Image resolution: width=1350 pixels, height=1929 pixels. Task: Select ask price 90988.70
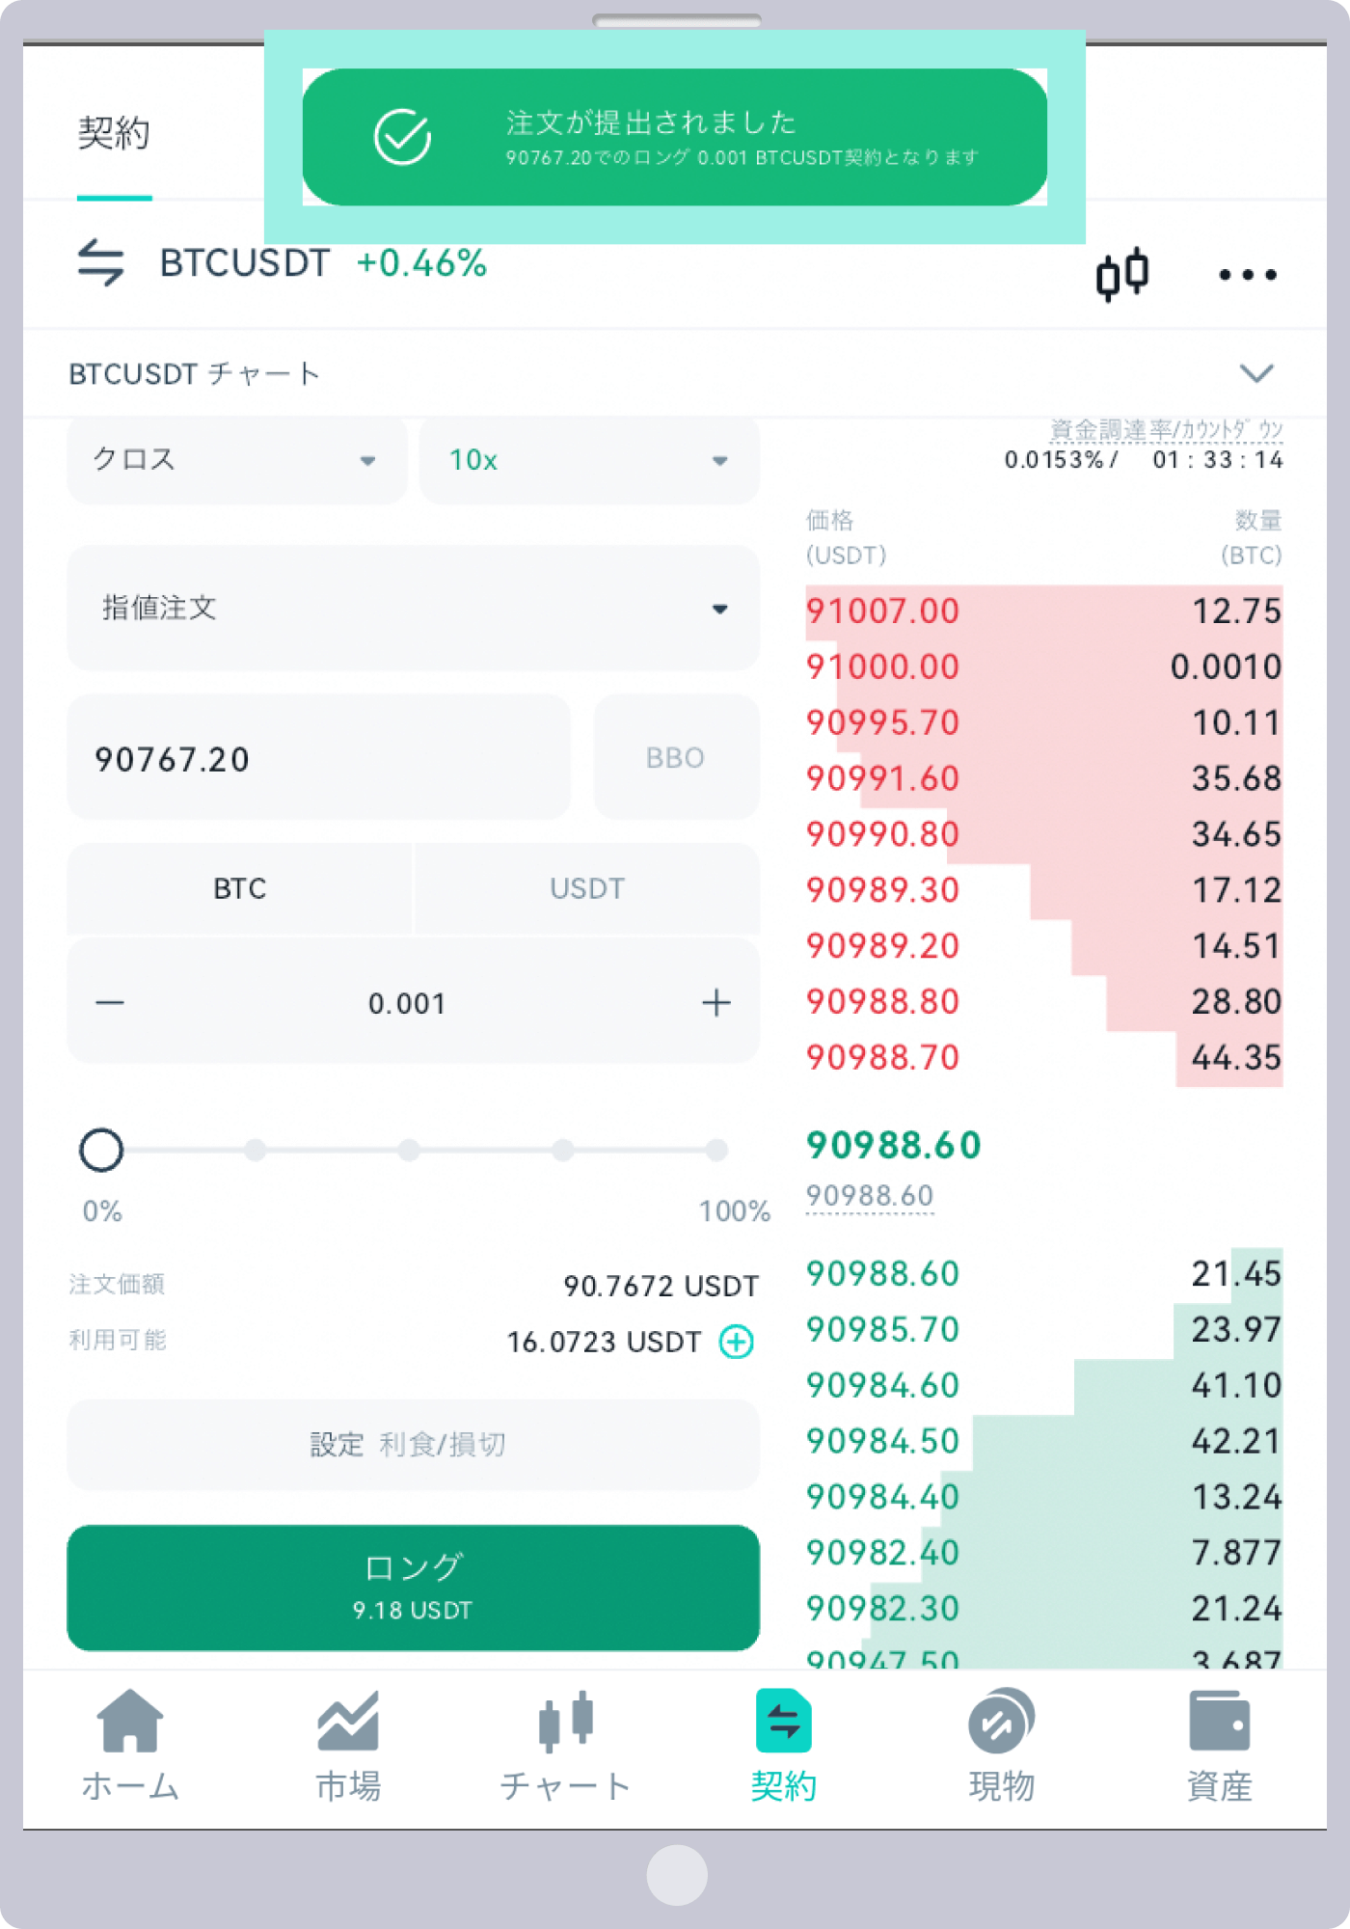coord(882,1058)
